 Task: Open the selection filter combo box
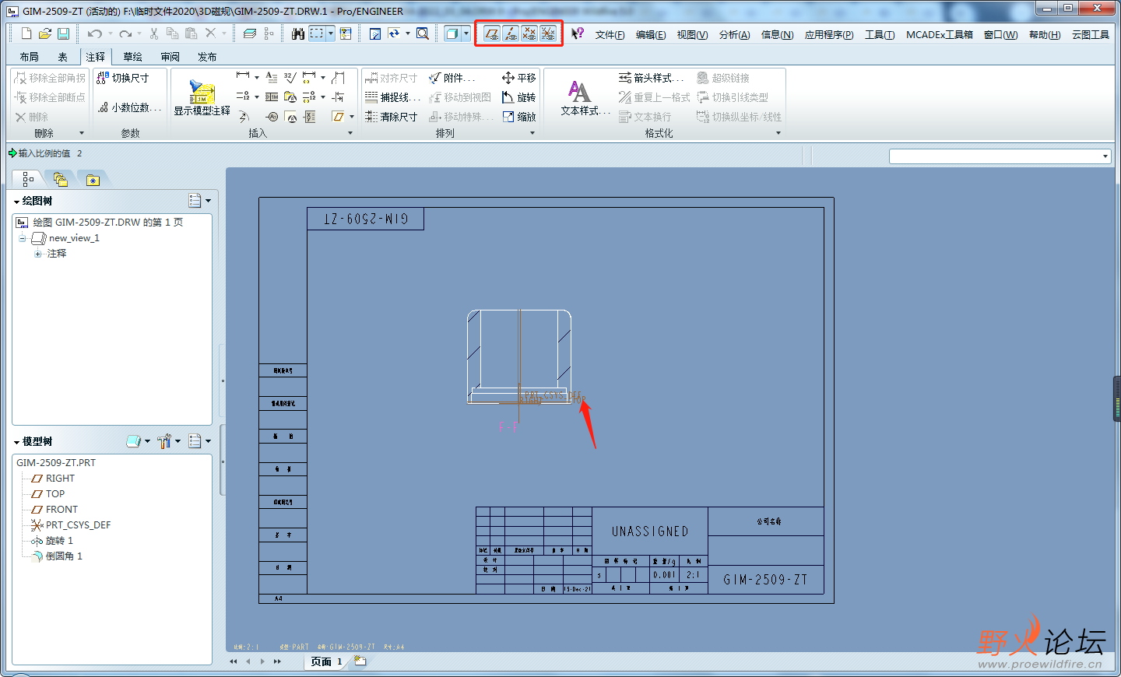[1000, 156]
